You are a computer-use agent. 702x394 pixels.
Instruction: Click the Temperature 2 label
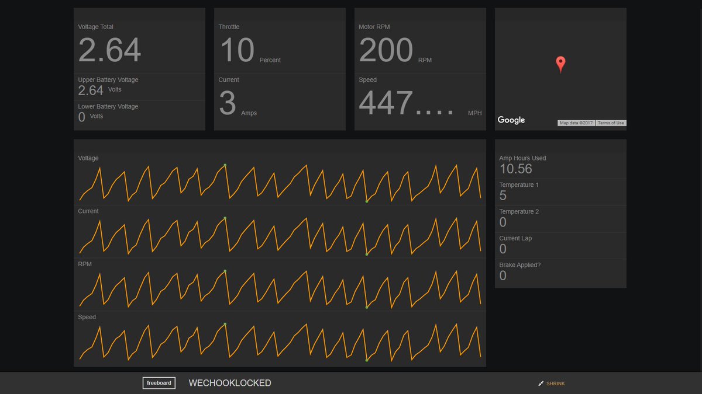519,212
